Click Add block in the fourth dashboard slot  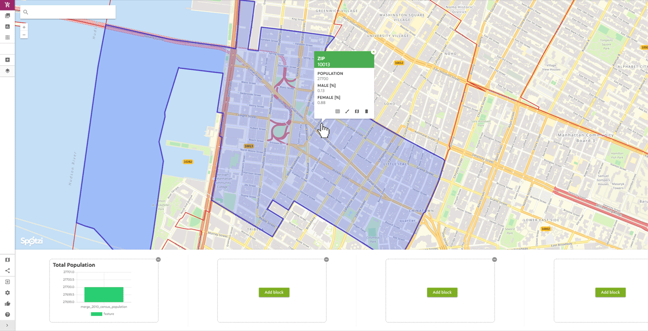[x=610, y=292]
